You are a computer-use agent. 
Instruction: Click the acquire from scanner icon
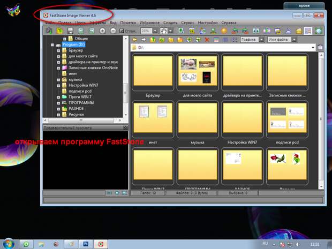[49, 31]
